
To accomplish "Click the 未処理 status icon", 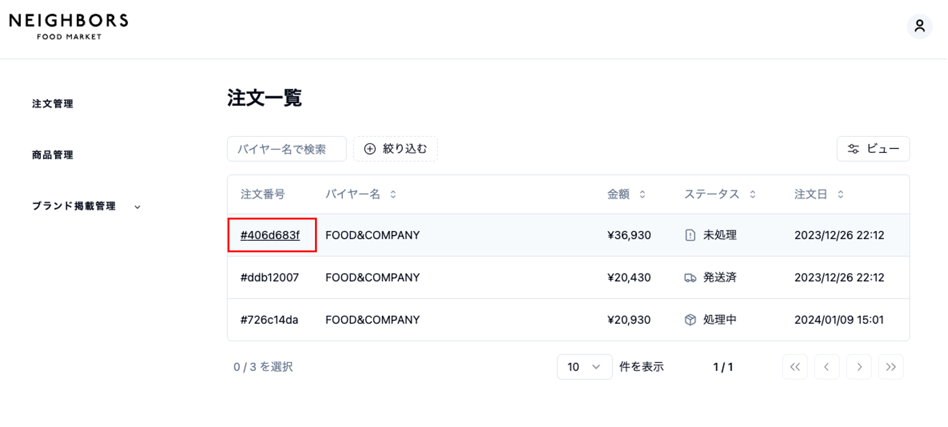I will tap(690, 235).
